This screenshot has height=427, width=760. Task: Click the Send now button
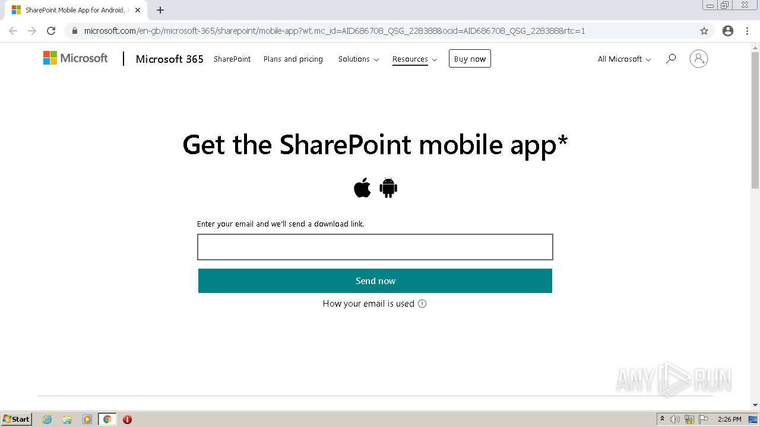click(x=375, y=281)
